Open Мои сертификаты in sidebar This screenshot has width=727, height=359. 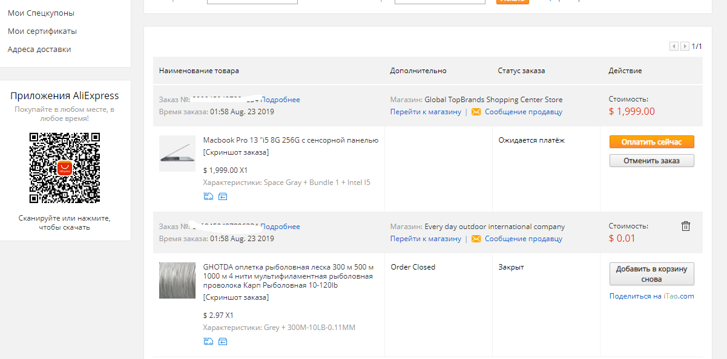tap(42, 31)
